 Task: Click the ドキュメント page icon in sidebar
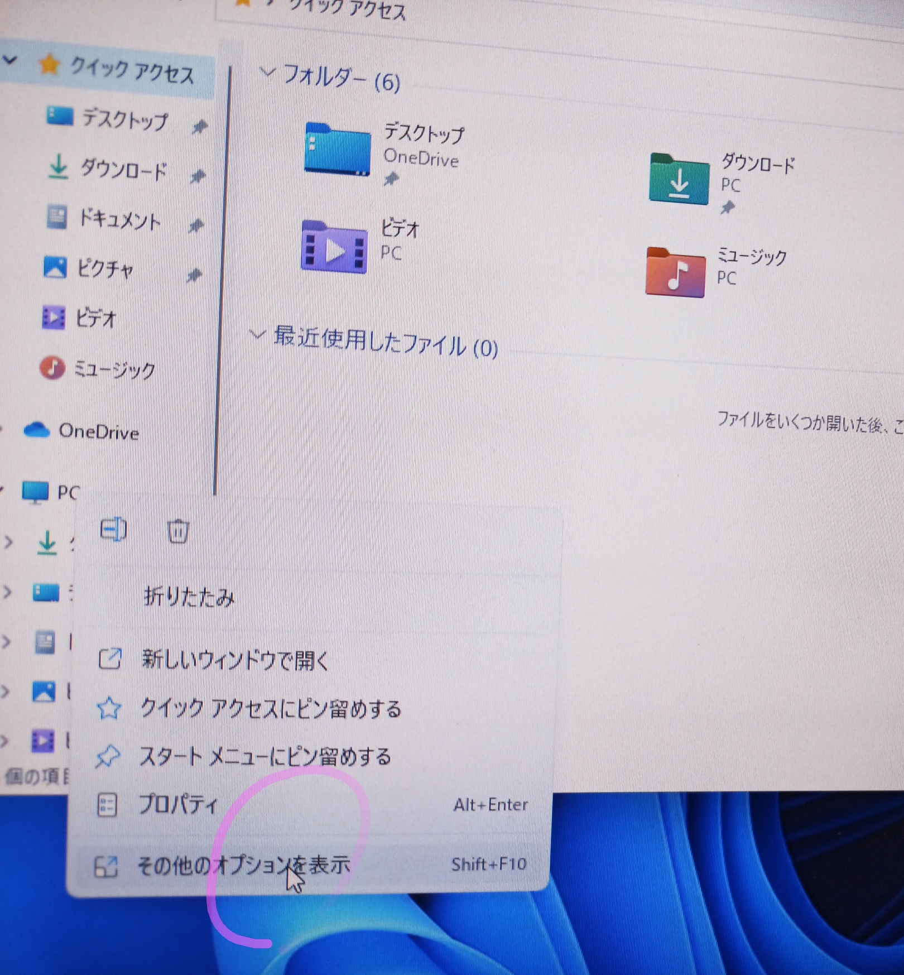pyautogui.click(x=56, y=217)
